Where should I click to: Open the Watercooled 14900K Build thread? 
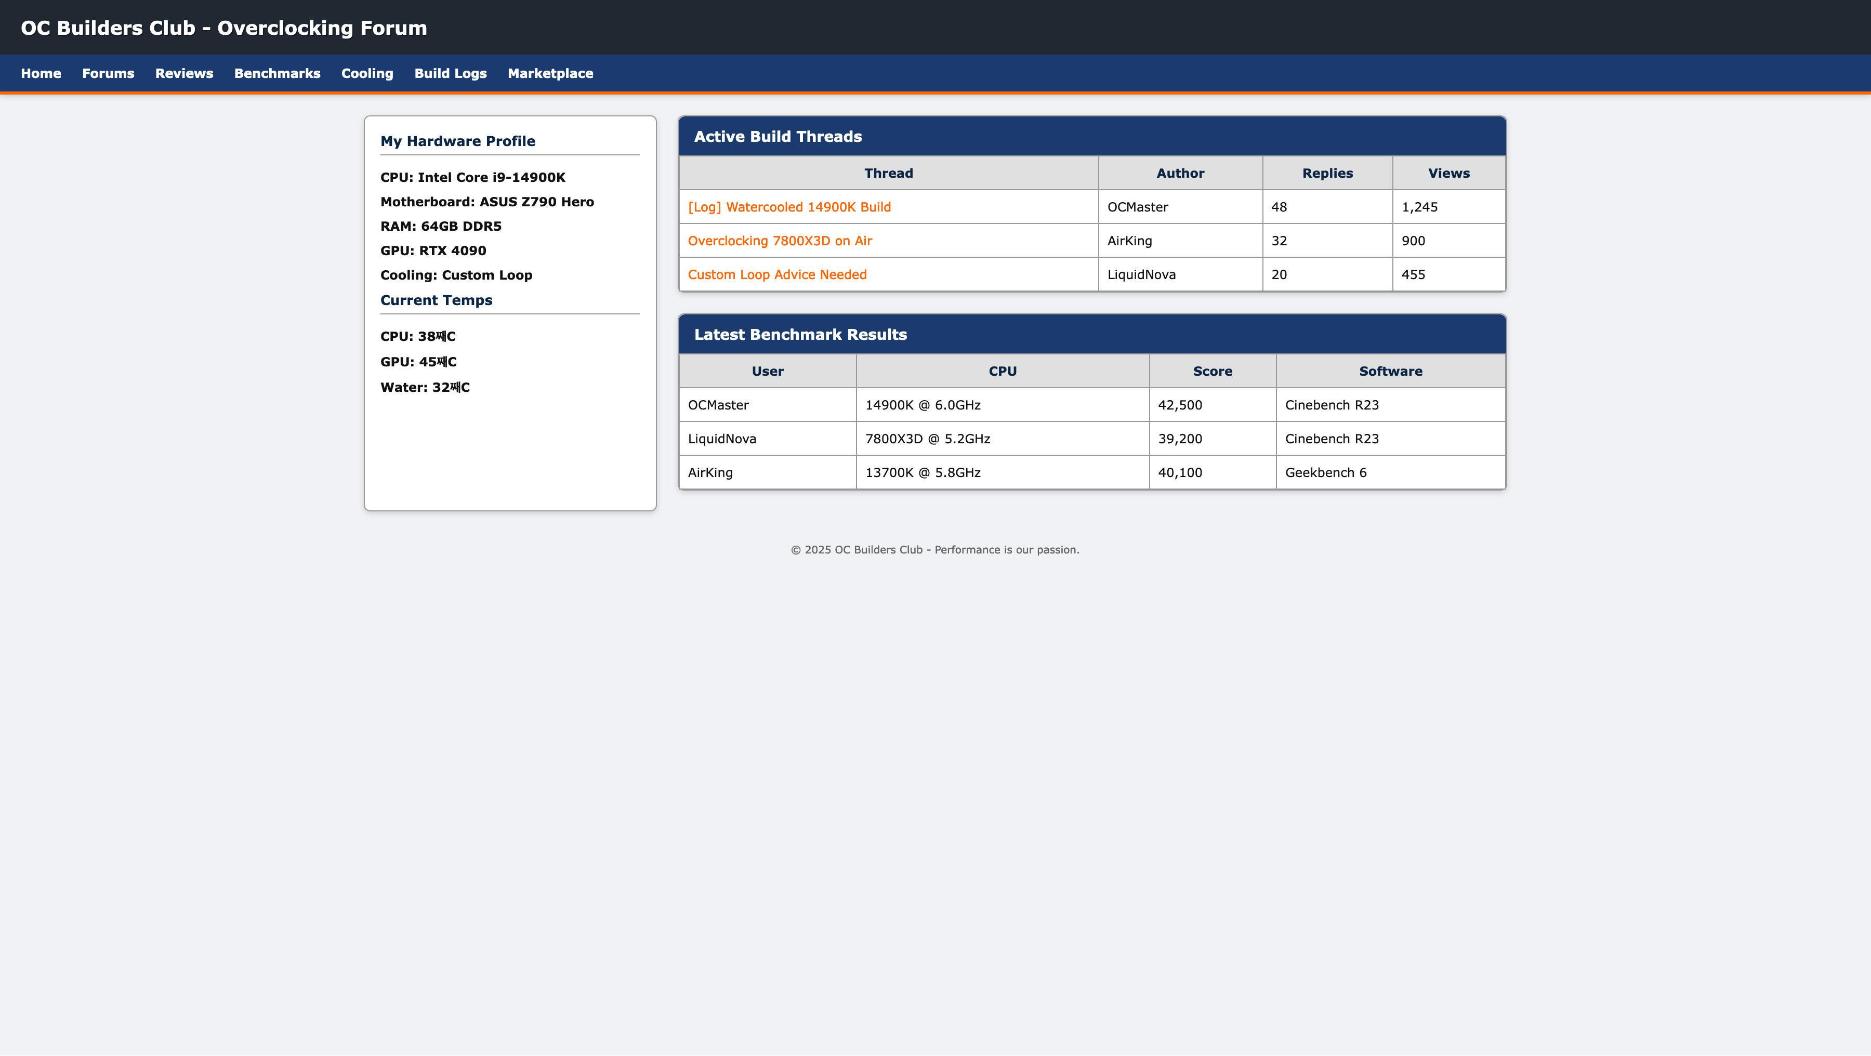pyautogui.click(x=789, y=207)
